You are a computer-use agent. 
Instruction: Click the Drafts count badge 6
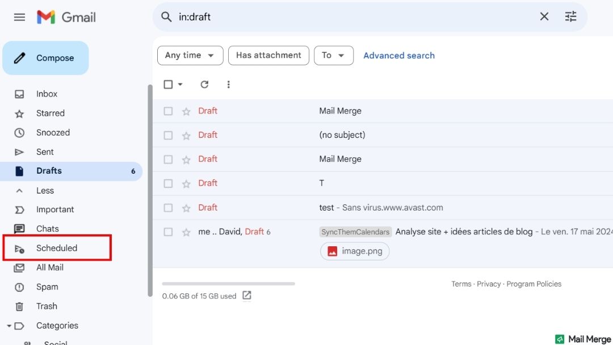[x=133, y=171]
